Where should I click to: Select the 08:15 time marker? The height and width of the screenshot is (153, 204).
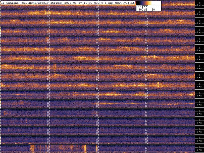[x=48, y=68]
